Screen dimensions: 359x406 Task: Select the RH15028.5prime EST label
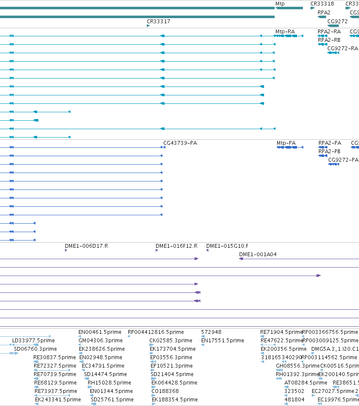[x=109, y=382]
